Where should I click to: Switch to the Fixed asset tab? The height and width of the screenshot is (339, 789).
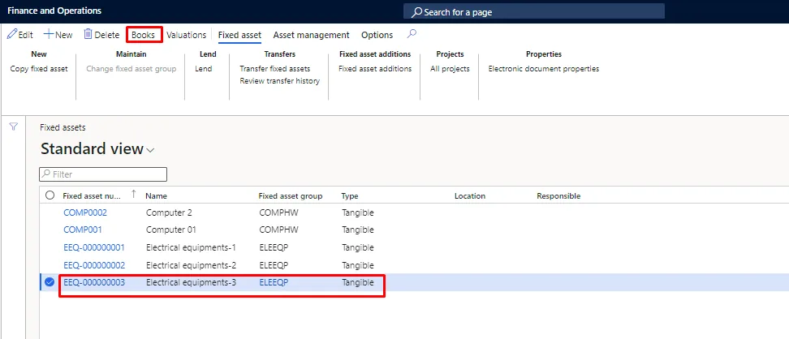(239, 35)
